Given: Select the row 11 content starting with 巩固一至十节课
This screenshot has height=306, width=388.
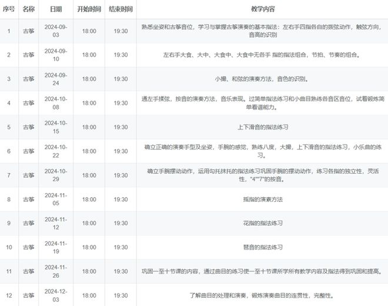Looking at the screenshot, I should tap(262, 271).
